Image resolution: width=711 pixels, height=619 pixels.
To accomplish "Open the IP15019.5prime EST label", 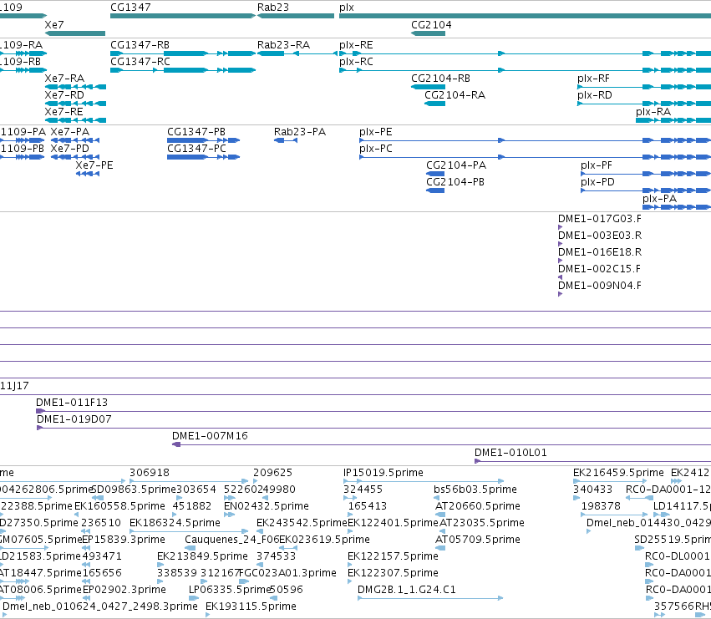I will tap(383, 473).
